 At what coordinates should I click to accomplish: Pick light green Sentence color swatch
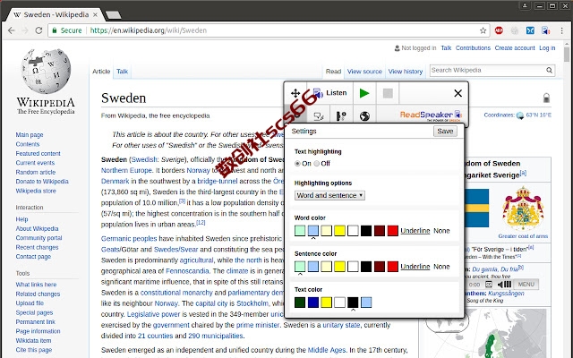[x=300, y=267]
